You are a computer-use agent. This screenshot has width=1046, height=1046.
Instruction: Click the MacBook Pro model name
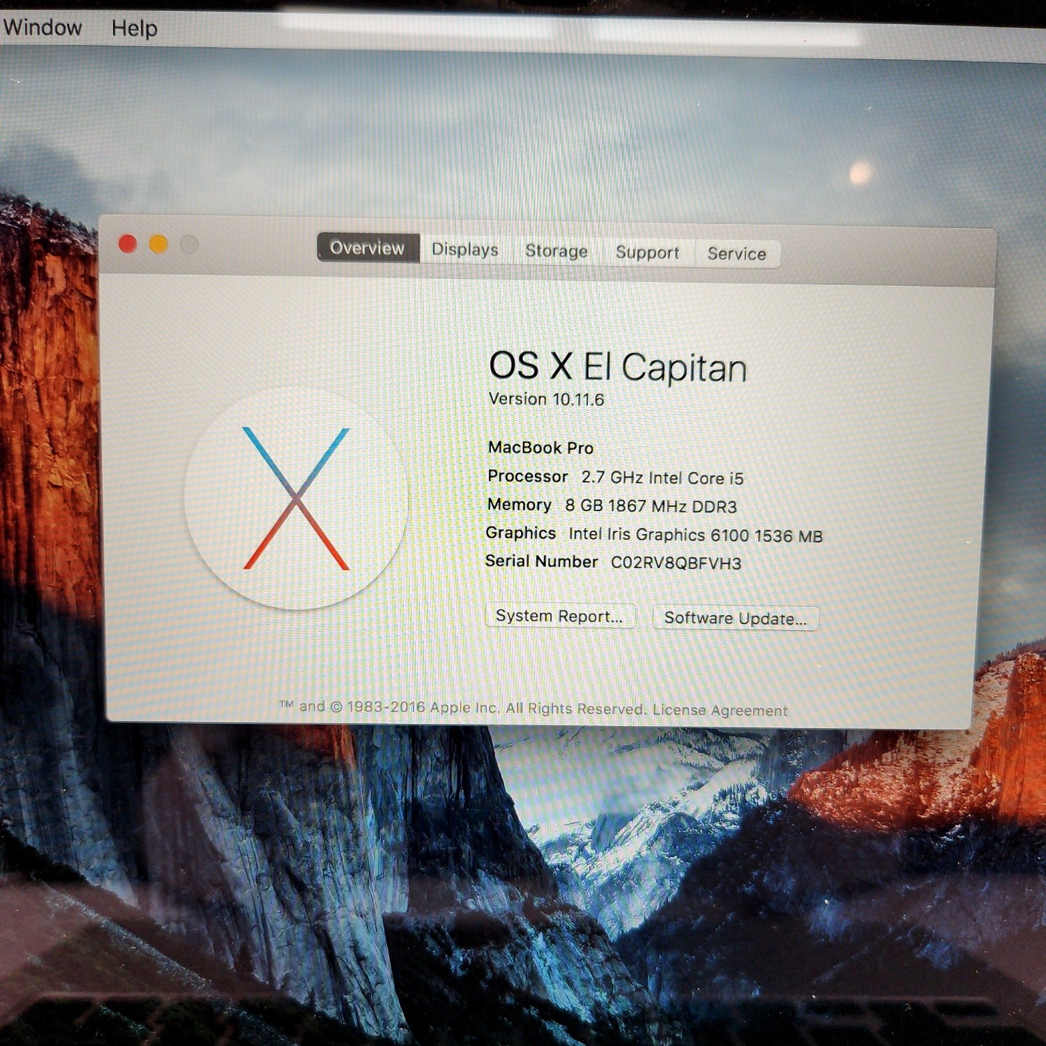pyautogui.click(x=540, y=448)
